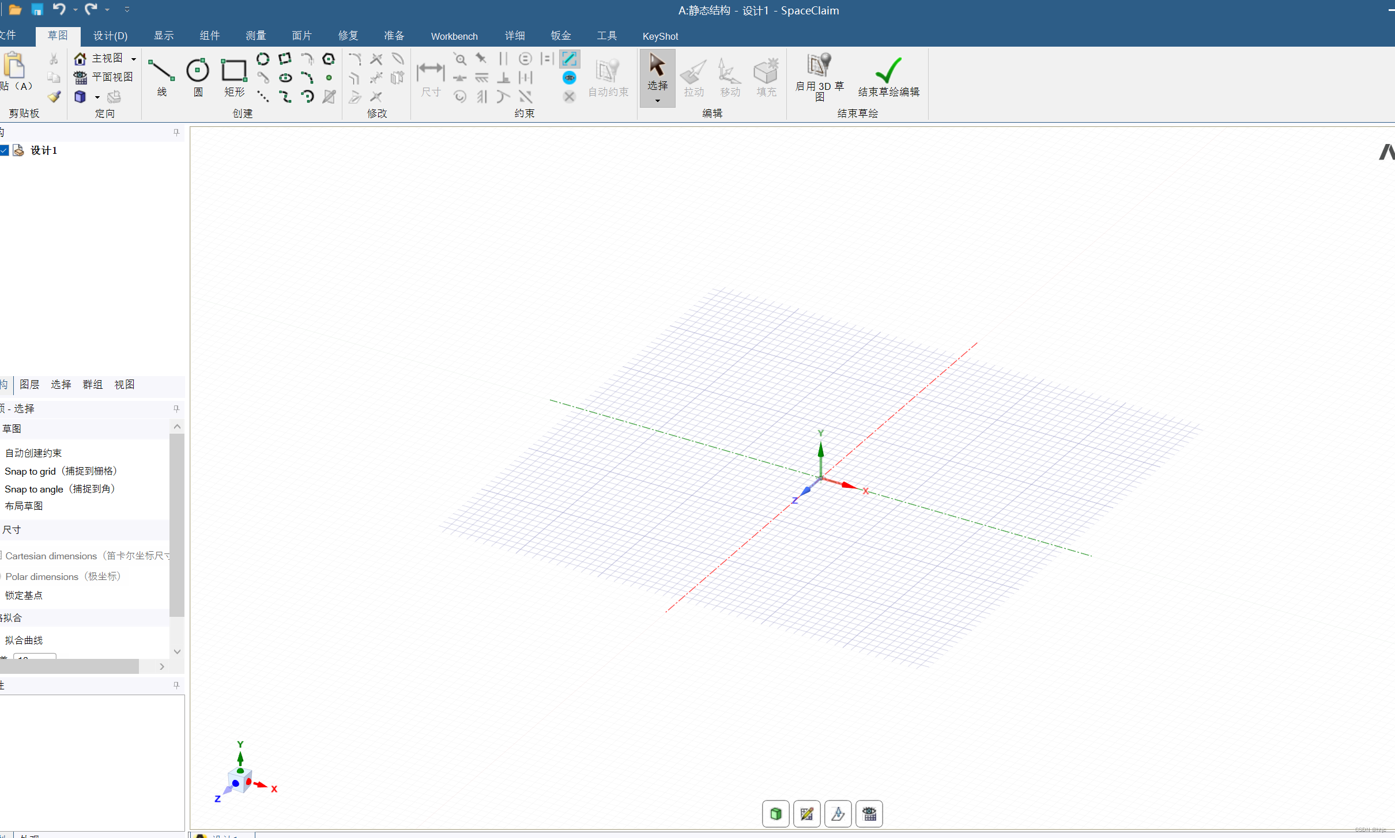Click the 启用 3D 草图 icon

819,65
